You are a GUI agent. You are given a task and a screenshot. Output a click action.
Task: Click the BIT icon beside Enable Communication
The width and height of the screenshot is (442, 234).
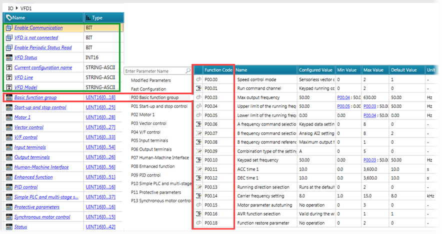(x=8, y=28)
